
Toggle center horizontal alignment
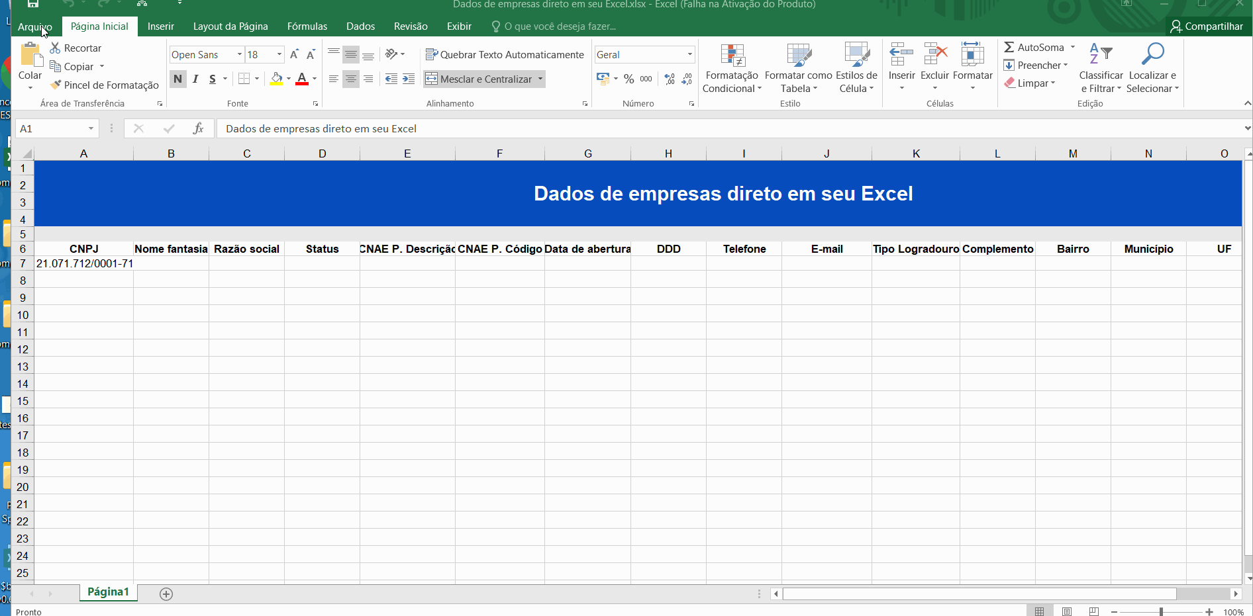click(x=351, y=79)
